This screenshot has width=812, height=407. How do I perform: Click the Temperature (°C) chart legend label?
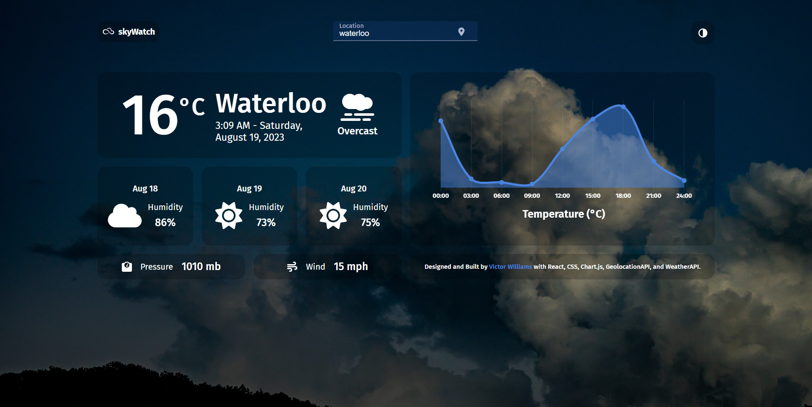[x=563, y=214]
